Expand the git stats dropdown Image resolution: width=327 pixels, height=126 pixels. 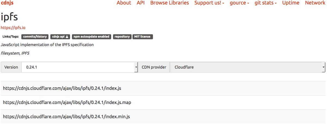[266, 3]
